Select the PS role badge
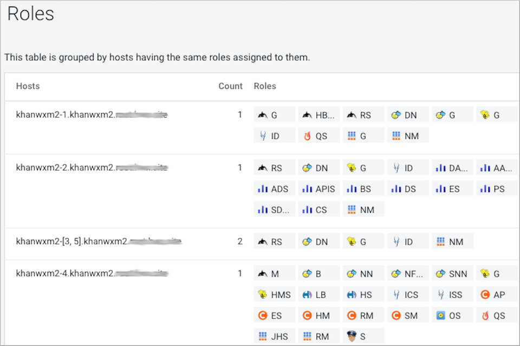This screenshot has width=520, height=346. click(x=497, y=189)
